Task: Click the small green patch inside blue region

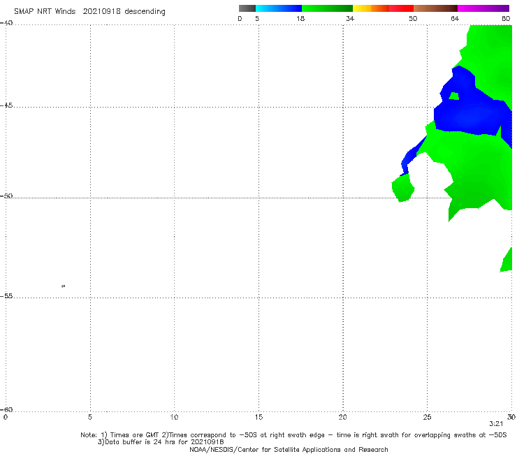Action: click(454, 96)
